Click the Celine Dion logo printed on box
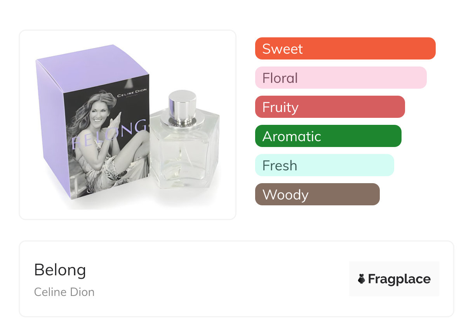The image size is (473, 336). tap(132, 94)
